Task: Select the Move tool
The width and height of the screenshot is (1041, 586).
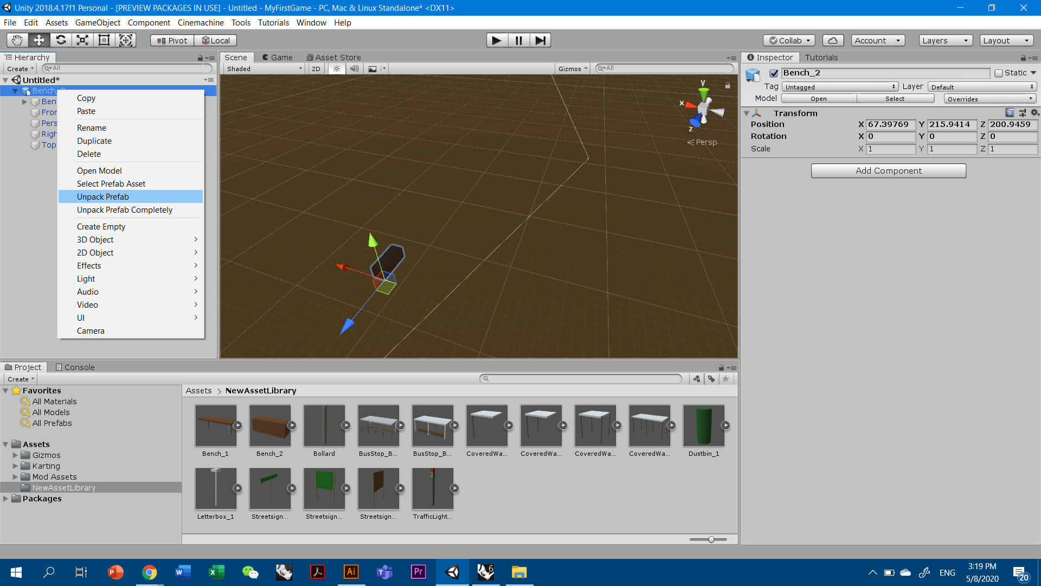Action: [39, 40]
